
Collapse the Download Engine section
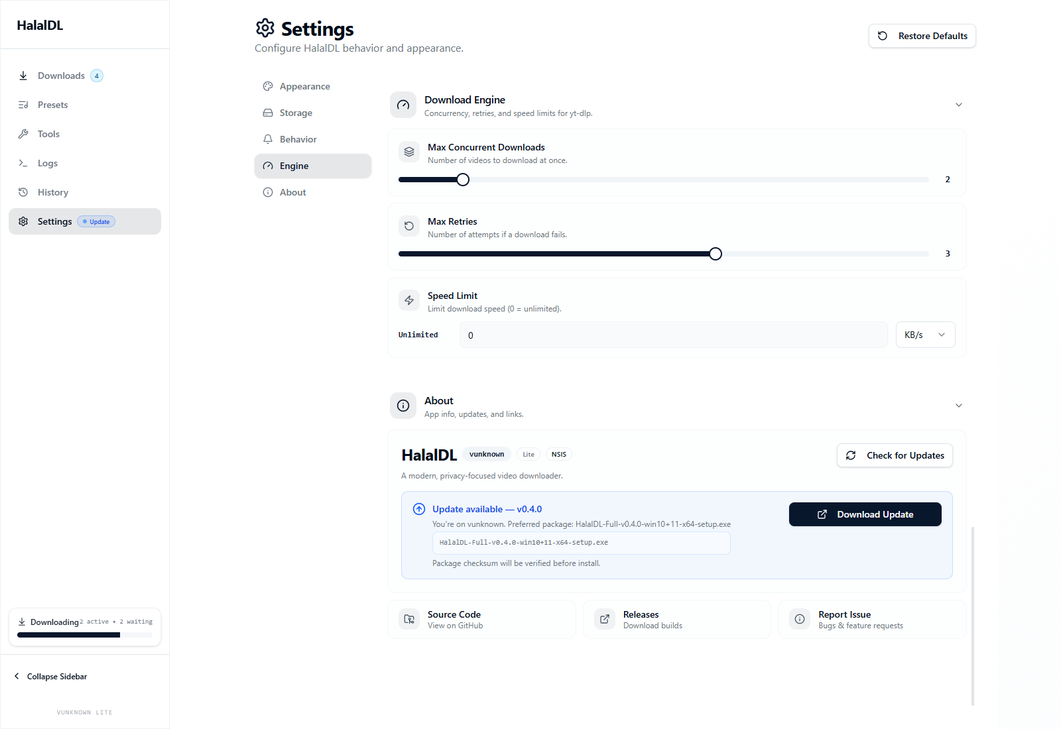coord(958,105)
